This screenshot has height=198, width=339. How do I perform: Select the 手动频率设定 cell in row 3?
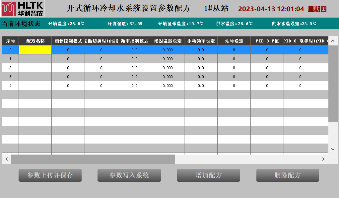pyautogui.click(x=201, y=77)
